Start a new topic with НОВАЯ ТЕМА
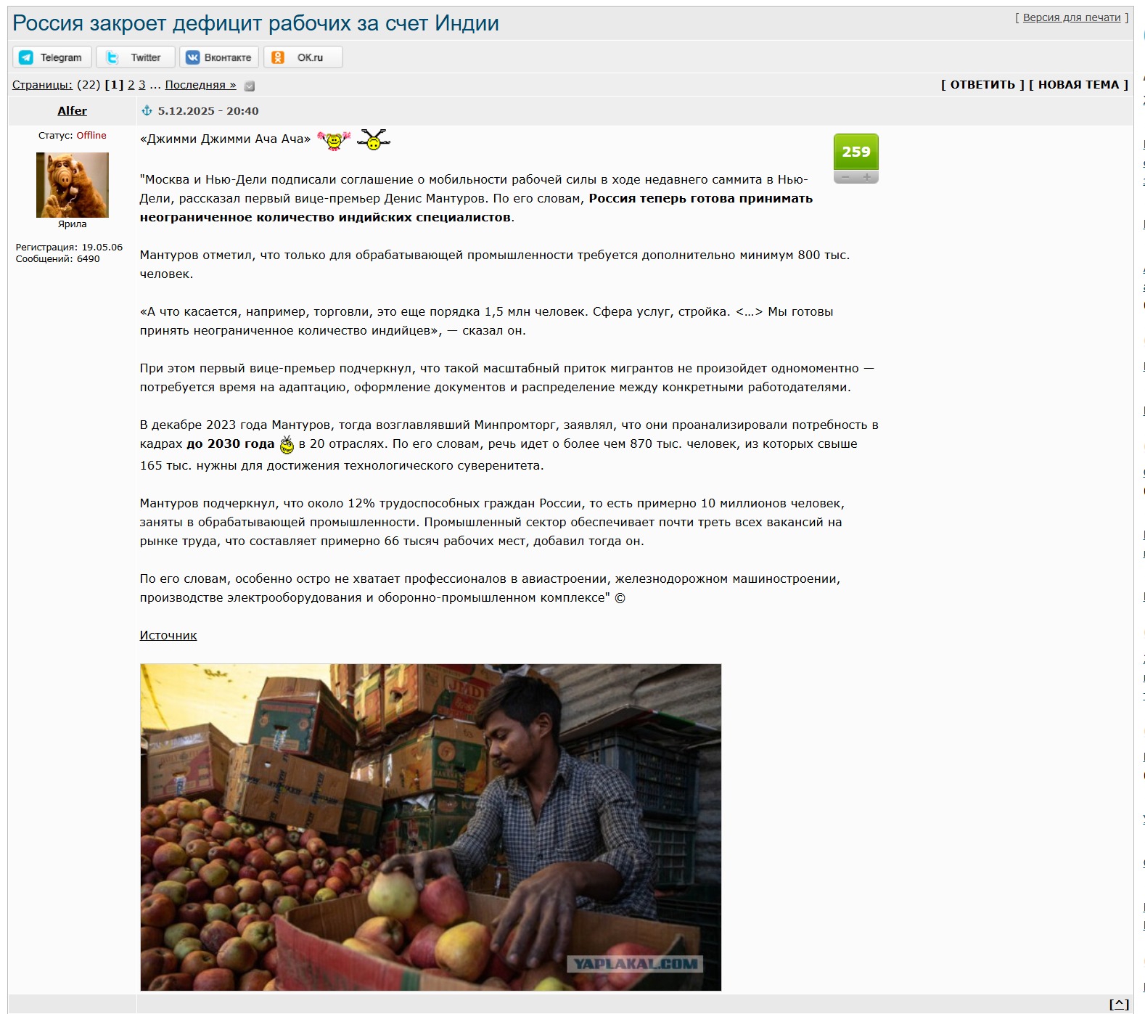Viewport: 1145px width, 1014px height. pyautogui.click(x=1078, y=85)
